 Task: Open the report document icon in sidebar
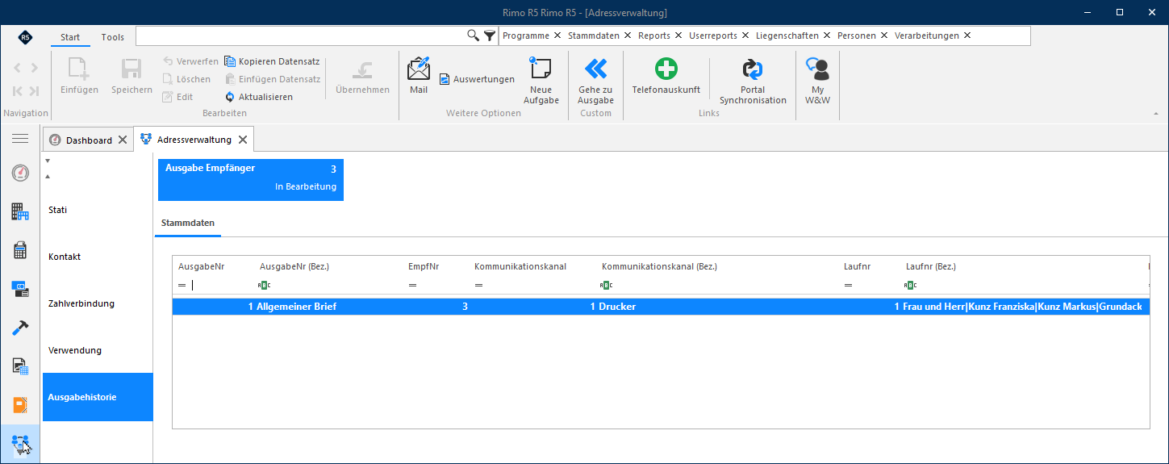[x=20, y=366]
